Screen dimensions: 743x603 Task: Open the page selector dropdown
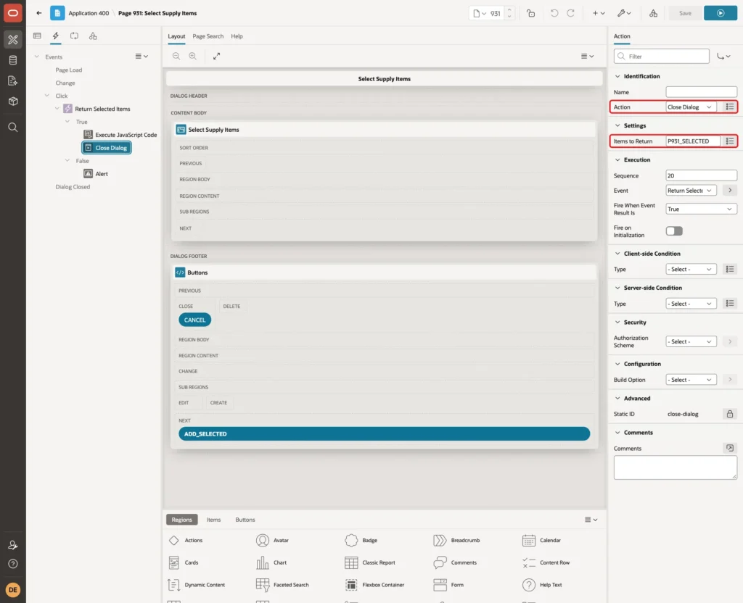(480, 13)
